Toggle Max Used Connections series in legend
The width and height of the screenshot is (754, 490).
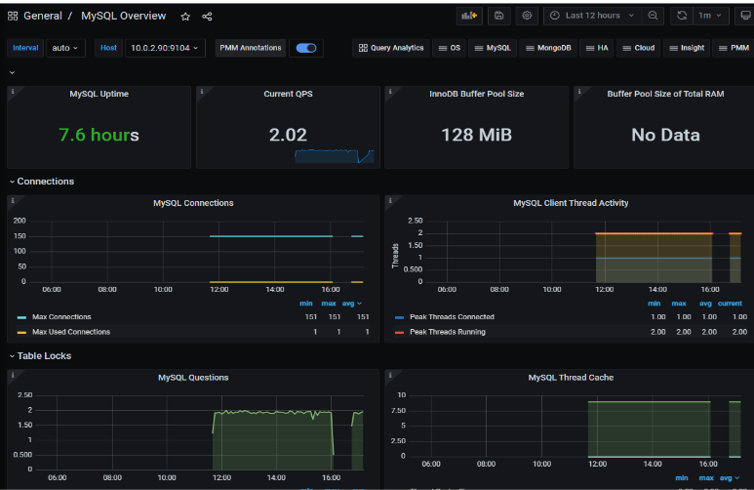71,332
